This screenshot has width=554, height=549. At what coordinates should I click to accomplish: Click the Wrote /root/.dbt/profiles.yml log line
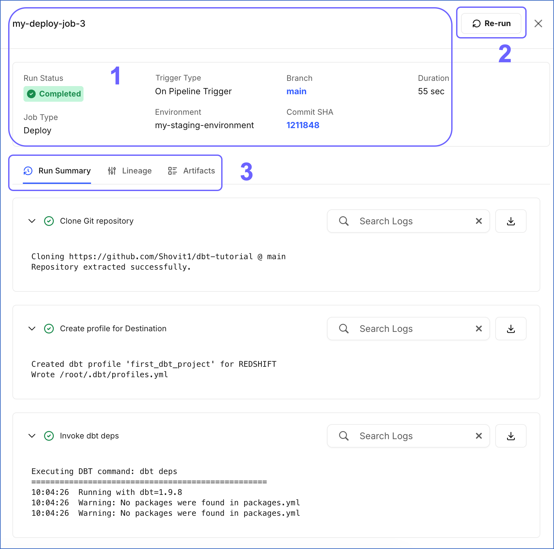[100, 375]
